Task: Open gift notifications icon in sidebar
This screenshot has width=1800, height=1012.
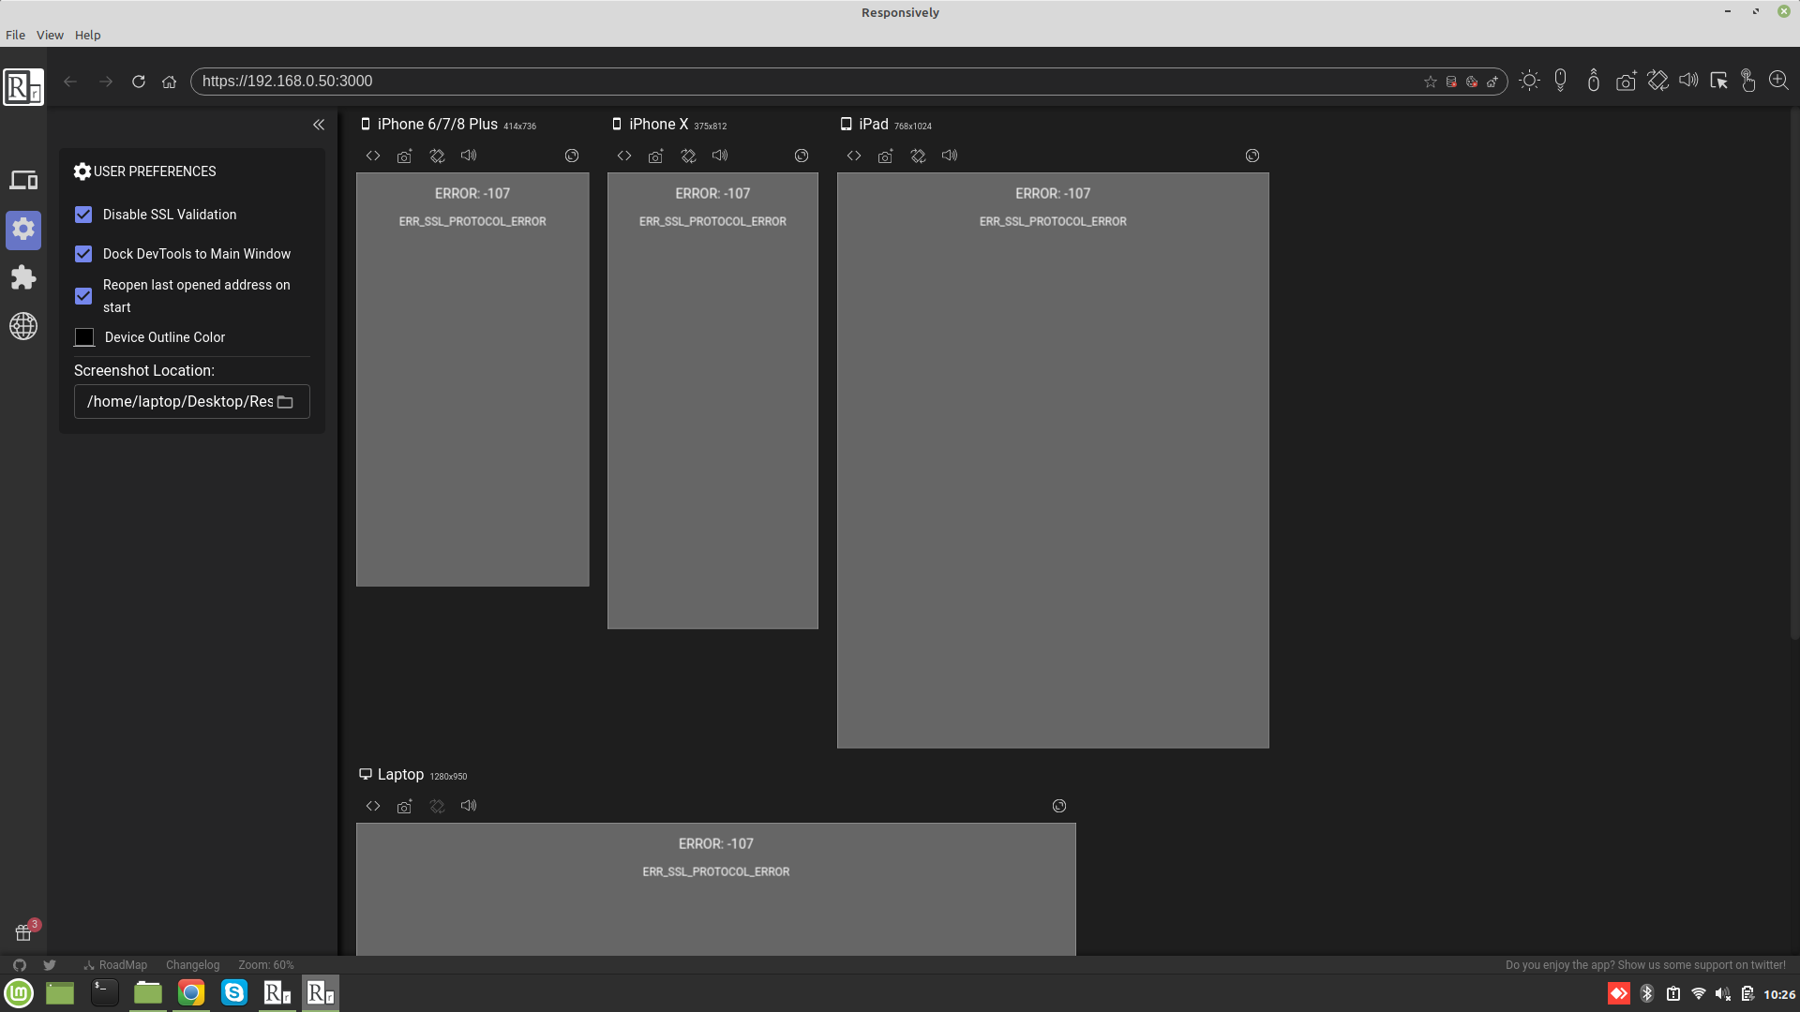Action: pos(24,932)
